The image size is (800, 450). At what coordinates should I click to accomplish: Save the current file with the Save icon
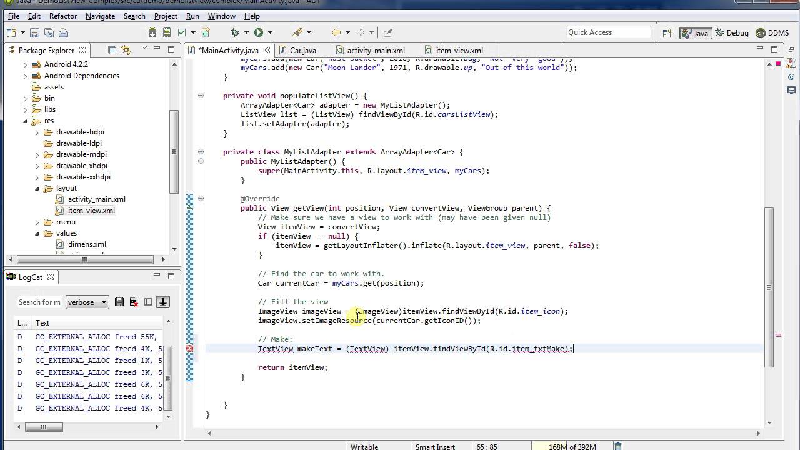click(x=34, y=32)
